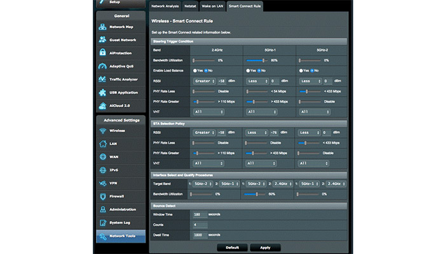The height and width of the screenshot is (254, 445).
Task: Open the Guest Network icon
Action: coord(102,39)
